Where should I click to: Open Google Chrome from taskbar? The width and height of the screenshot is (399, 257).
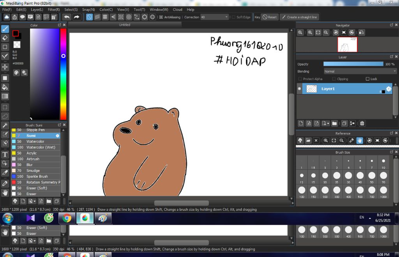pyautogui.click(x=67, y=218)
